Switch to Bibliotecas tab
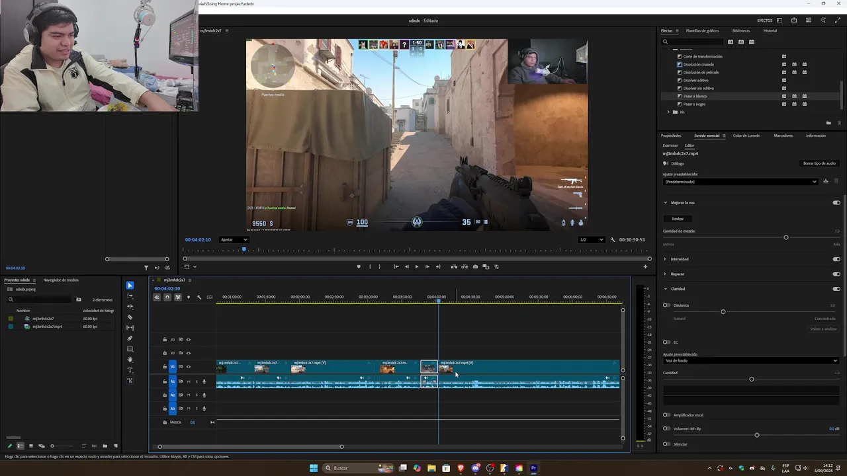The image size is (847, 476). pos(741,31)
